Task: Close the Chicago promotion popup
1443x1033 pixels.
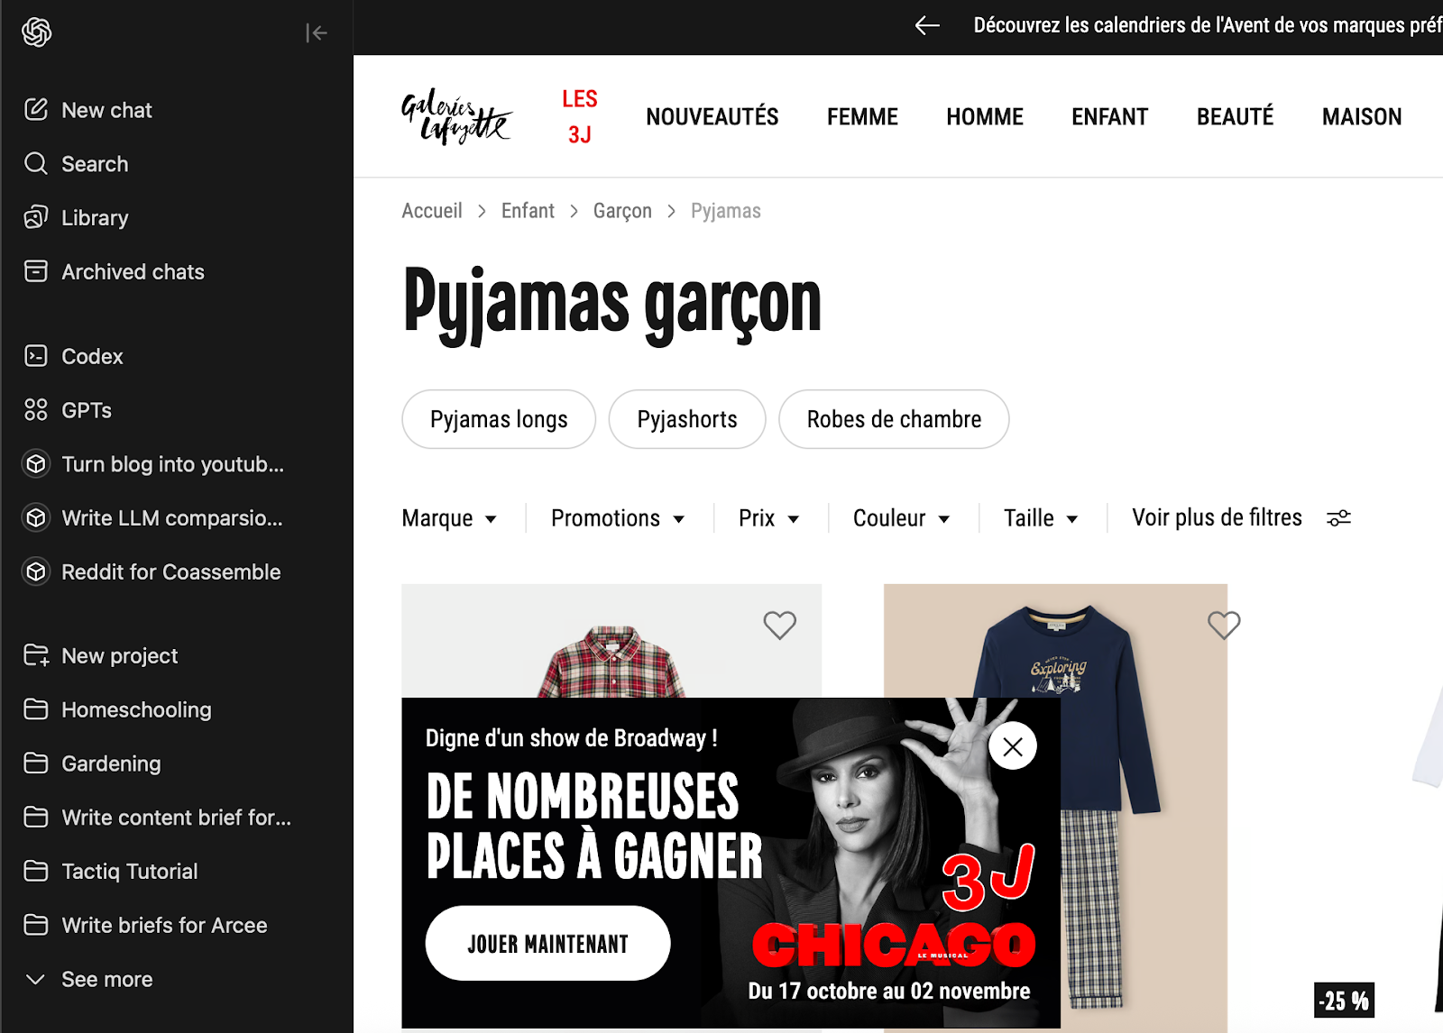Action: 1013,746
